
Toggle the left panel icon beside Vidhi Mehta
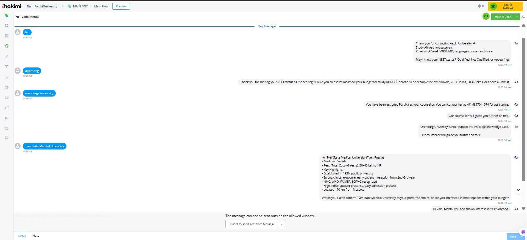click(17, 17)
